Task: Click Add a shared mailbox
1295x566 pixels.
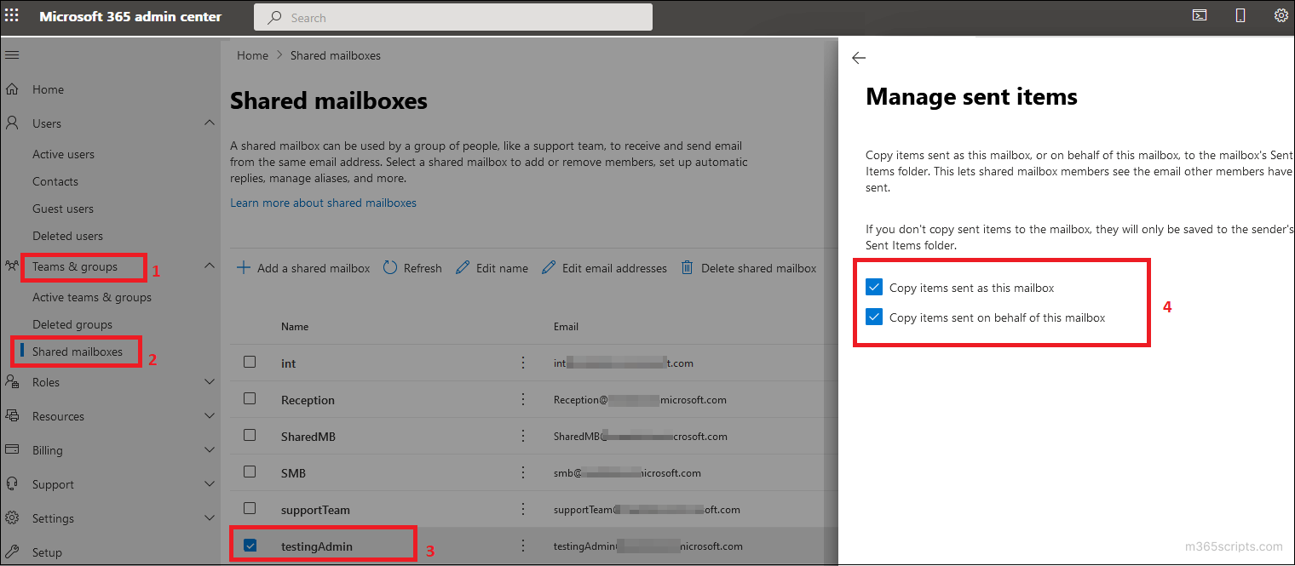Action: 303,267
